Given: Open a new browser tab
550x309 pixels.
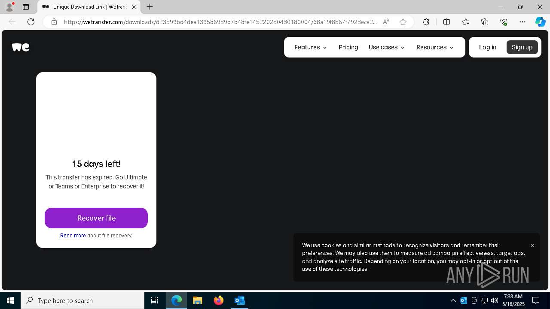Looking at the screenshot, I should 150,7.
